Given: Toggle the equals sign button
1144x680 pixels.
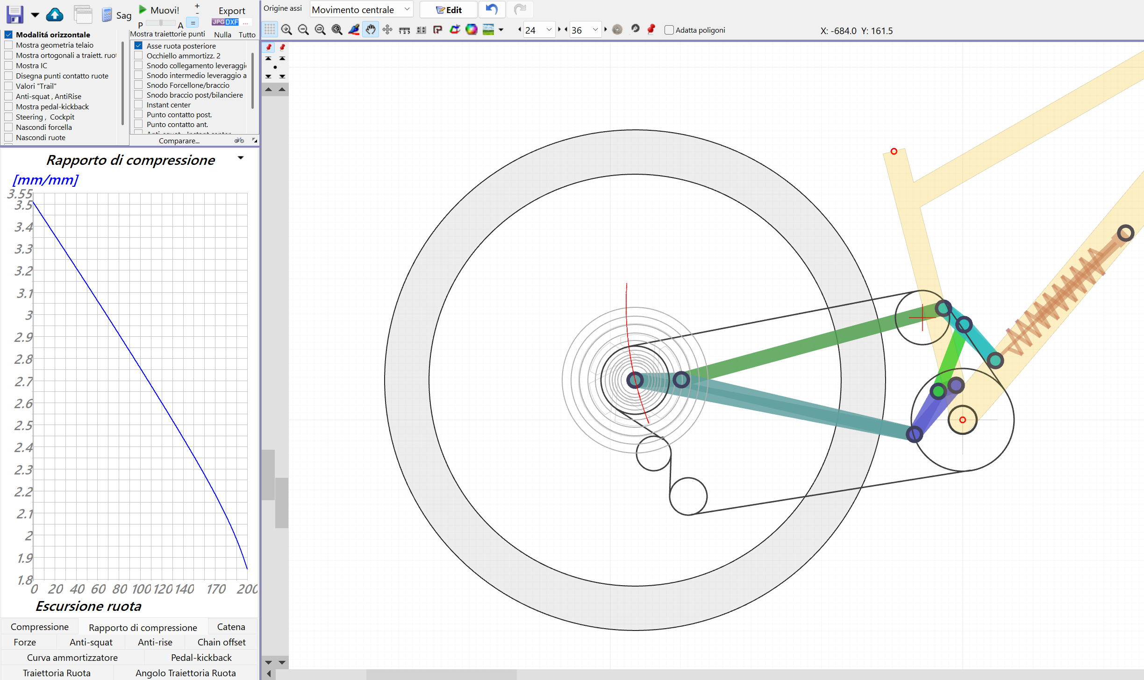Looking at the screenshot, I should tap(193, 22).
